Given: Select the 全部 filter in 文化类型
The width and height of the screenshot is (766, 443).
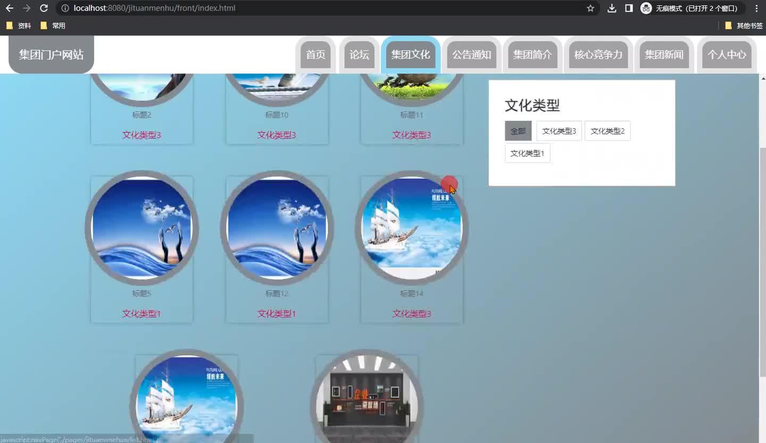Looking at the screenshot, I should (517, 130).
